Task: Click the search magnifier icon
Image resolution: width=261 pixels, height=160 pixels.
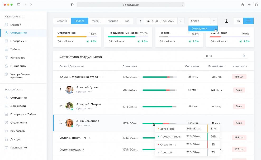Action: [x=244, y=56]
